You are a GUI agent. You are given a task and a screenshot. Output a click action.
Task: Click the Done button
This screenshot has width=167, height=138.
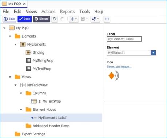click(x=25, y=19)
